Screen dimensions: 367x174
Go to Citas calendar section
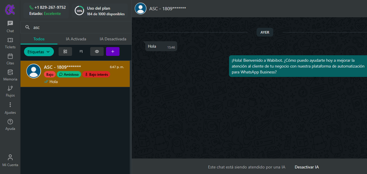[x=10, y=59]
